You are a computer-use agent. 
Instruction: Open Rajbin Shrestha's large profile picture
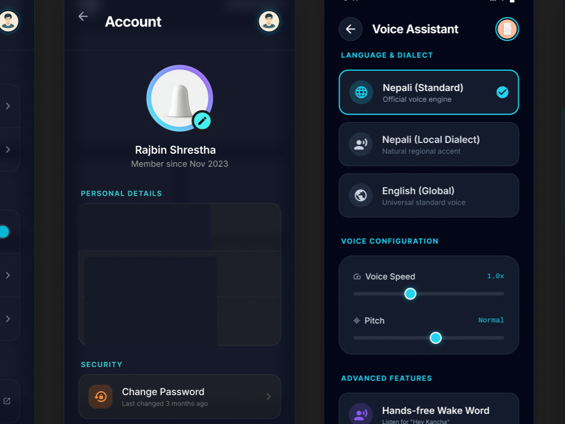click(180, 98)
